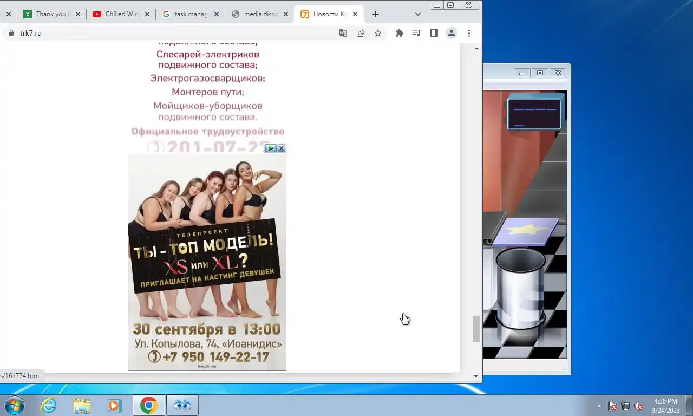Close the 'Chilled Win' tab
The image size is (693, 416).
(147, 14)
